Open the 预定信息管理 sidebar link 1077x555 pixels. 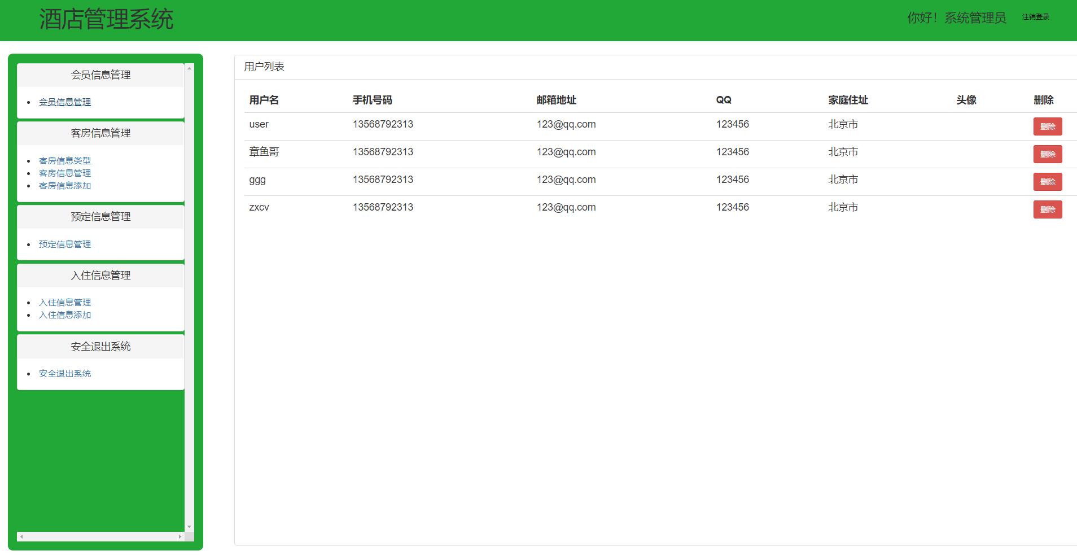(x=65, y=244)
